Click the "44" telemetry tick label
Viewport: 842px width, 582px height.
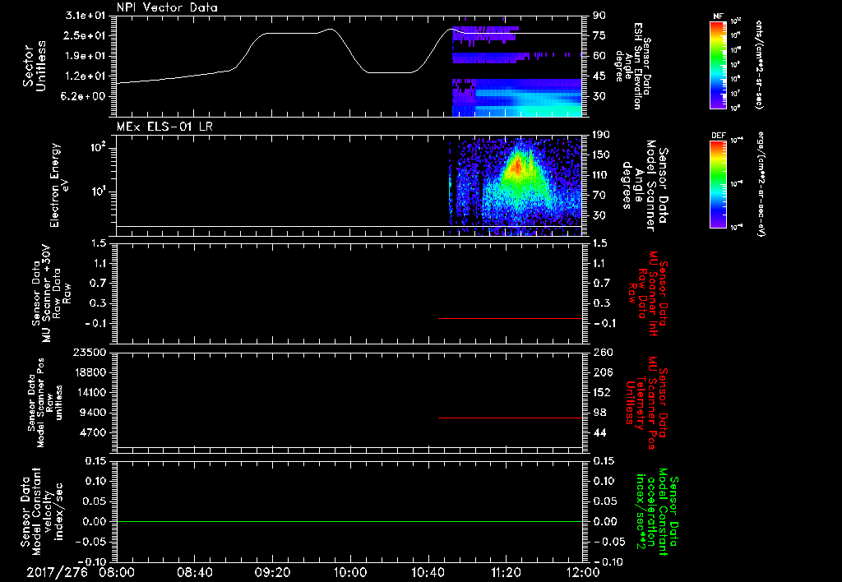[599, 432]
